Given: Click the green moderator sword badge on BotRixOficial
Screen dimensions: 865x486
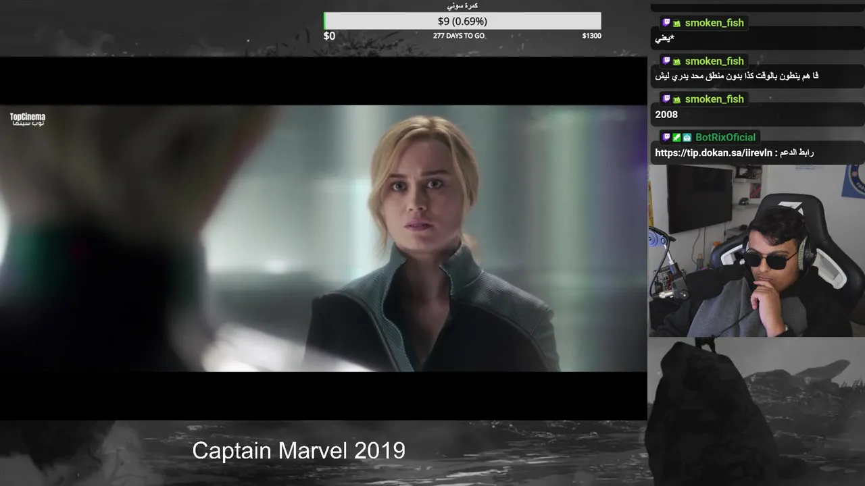Looking at the screenshot, I should tap(676, 137).
